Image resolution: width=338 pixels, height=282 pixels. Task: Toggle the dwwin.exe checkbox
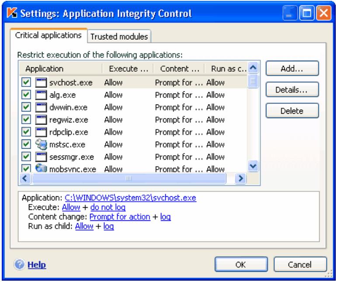[26, 107]
